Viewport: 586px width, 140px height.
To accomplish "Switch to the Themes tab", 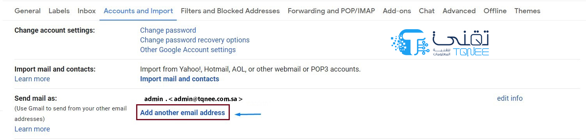I will tap(527, 11).
